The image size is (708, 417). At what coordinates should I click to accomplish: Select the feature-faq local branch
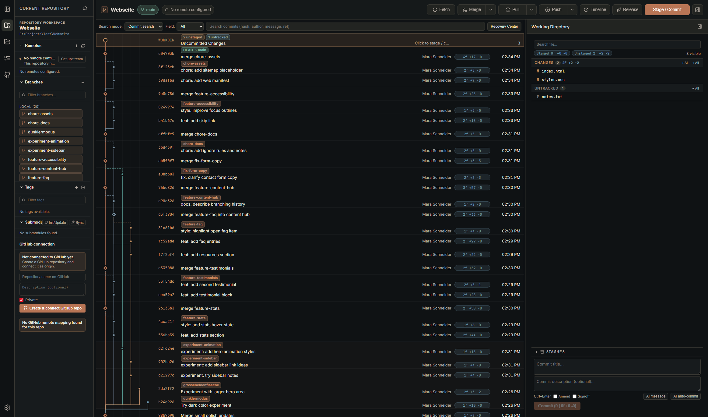pos(51,178)
